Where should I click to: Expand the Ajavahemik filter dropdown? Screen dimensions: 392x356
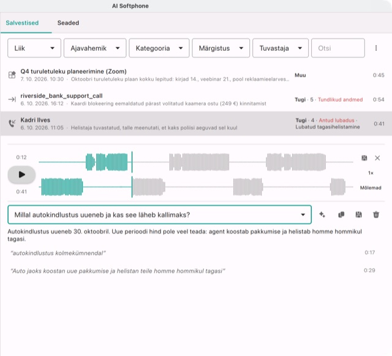point(95,48)
